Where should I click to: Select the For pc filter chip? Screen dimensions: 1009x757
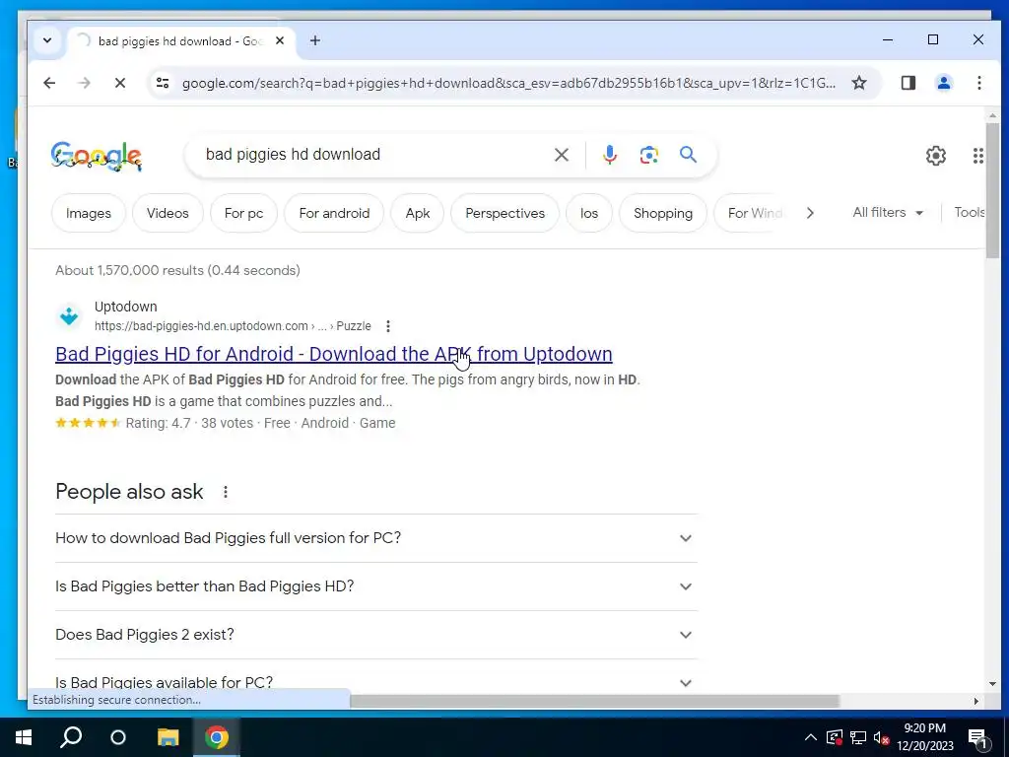pos(244,213)
